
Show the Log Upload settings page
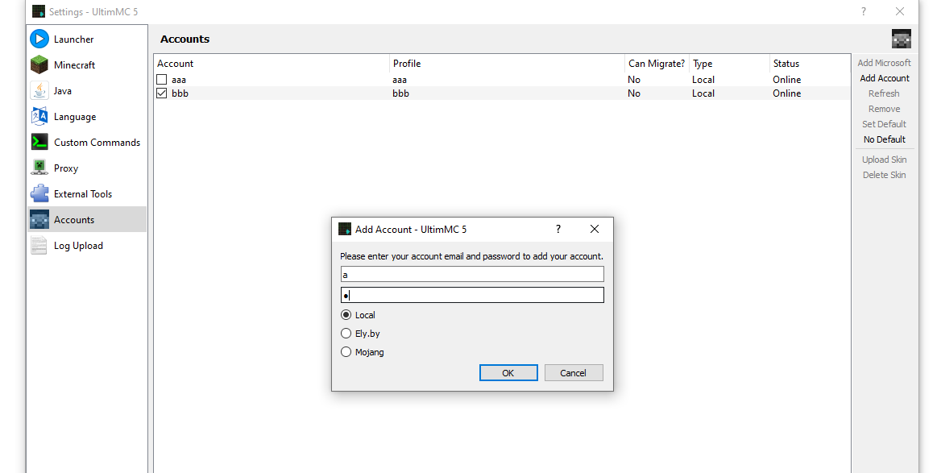coord(87,245)
